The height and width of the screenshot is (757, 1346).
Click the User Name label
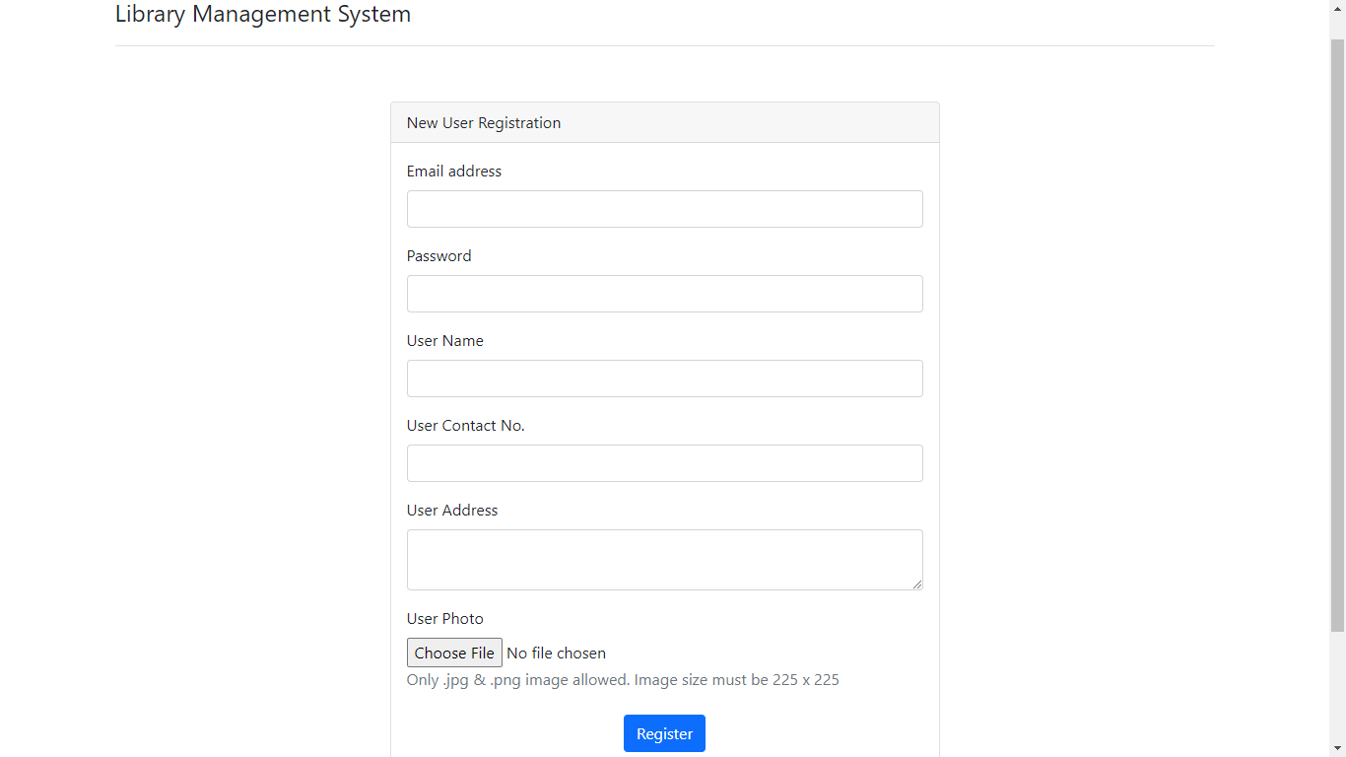pos(445,341)
